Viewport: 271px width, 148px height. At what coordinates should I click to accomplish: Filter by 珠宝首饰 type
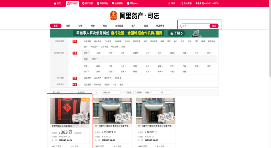(114, 47)
